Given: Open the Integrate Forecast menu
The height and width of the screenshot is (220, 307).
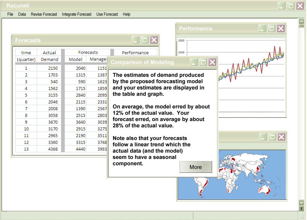Looking at the screenshot, I should [77, 14].
